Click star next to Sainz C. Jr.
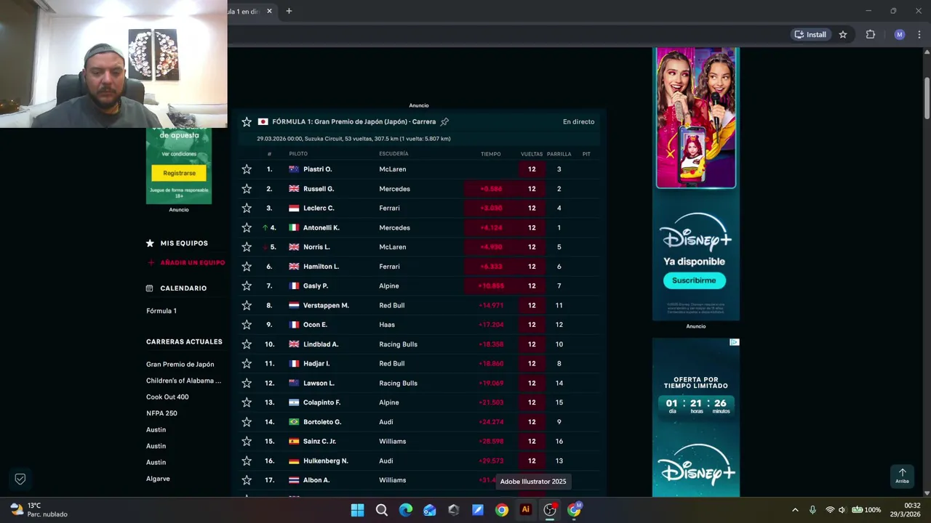 pos(247,441)
